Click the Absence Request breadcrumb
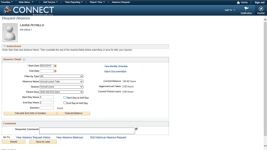This screenshot has height=150, width=267. 121,2
